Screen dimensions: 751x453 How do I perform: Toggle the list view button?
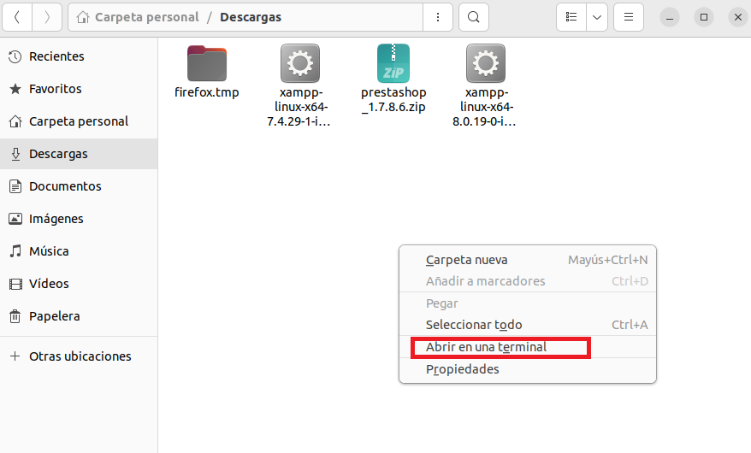pyautogui.click(x=571, y=17)
